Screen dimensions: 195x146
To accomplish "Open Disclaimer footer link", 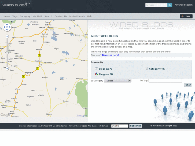I will (x=62, y=126).
